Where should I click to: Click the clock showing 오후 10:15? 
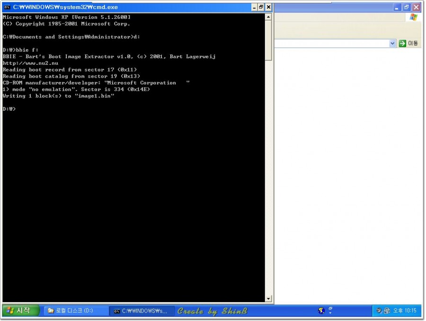coord(405,311)
